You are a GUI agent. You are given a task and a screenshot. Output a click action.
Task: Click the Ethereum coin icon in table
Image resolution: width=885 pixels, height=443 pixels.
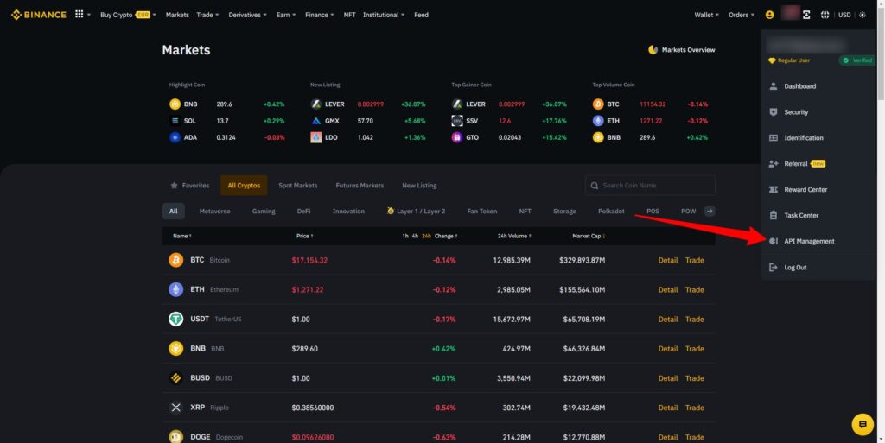point(176,289)
